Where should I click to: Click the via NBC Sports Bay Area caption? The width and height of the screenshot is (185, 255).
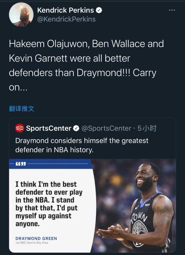tap(32, 243)
